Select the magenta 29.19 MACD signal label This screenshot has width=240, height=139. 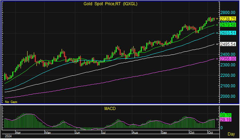(226, 119)
